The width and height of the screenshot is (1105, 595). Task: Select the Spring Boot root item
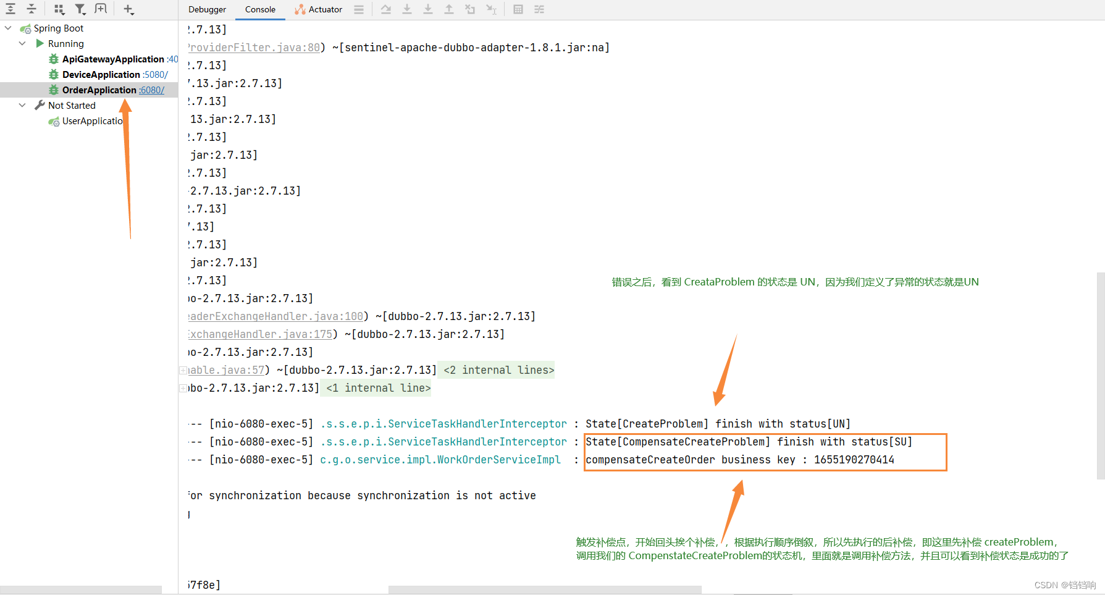pyautogui.click(x=59, y=28)
